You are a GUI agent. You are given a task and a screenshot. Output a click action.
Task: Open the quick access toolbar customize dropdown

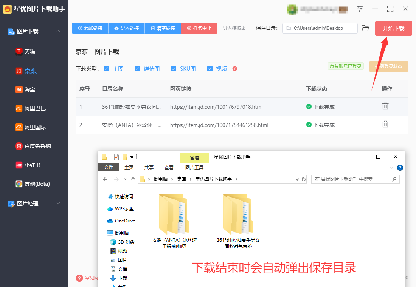(132, 157)
